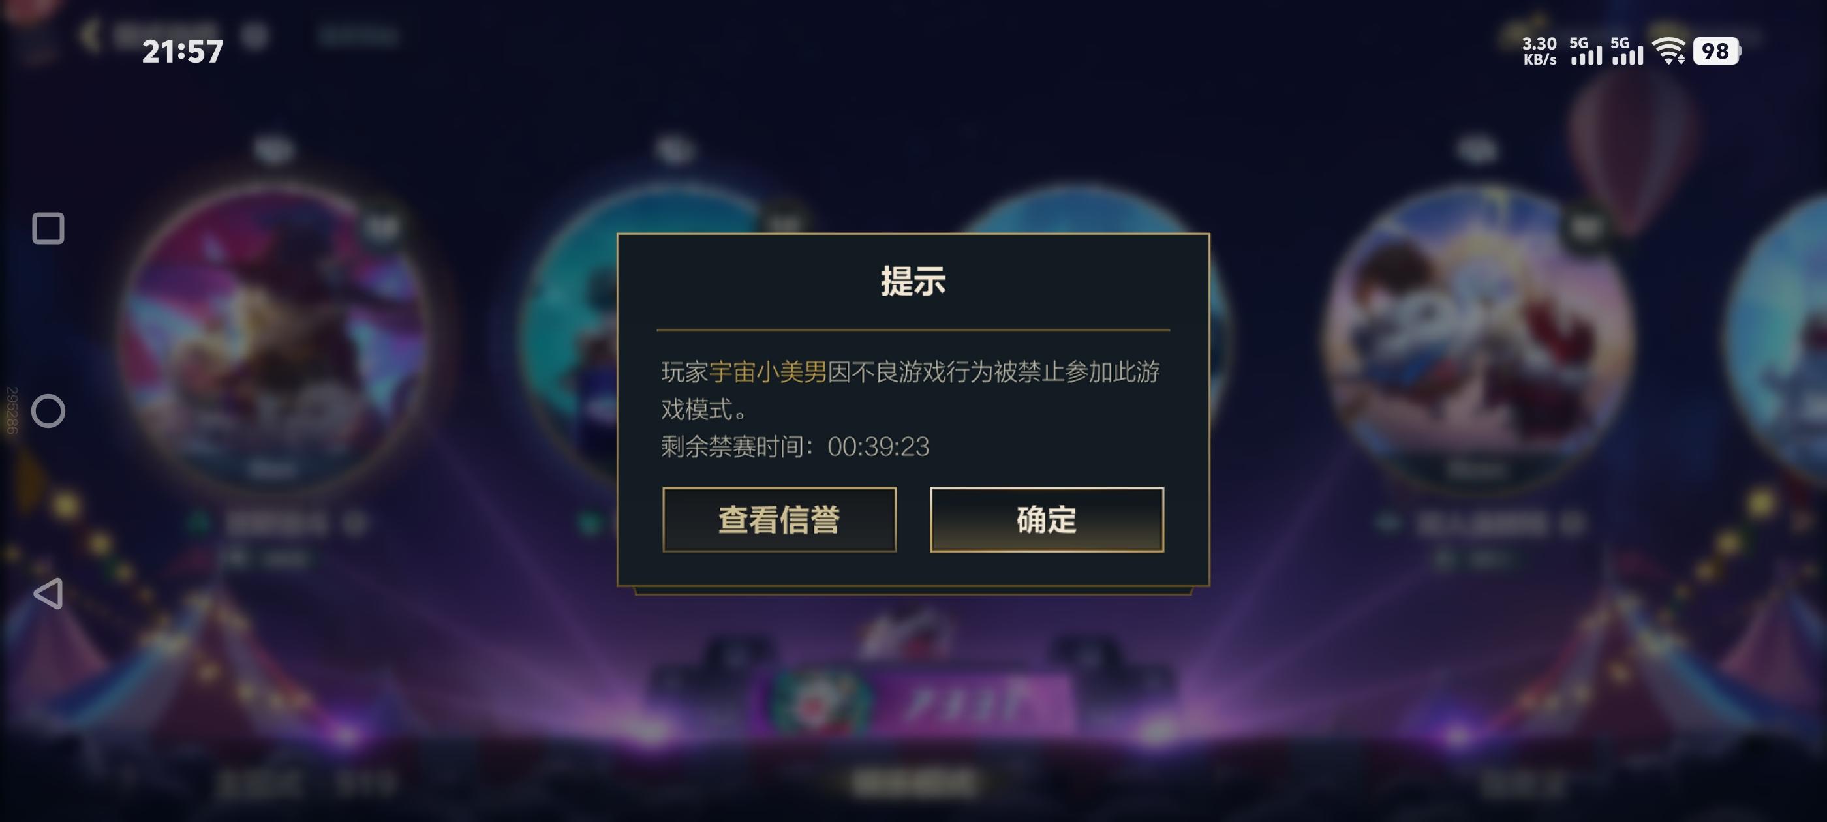Select the game mode circle with two characters
Viewport: 1827px width, 822px height.
(x=1479, y=336)
